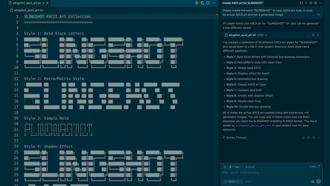
Task: Close the slingshot_ascii_art.txt editor tab
Action: coord(48,3)
